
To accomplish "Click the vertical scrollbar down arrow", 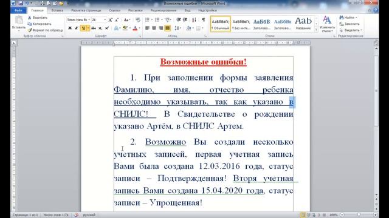I will 376,194.
